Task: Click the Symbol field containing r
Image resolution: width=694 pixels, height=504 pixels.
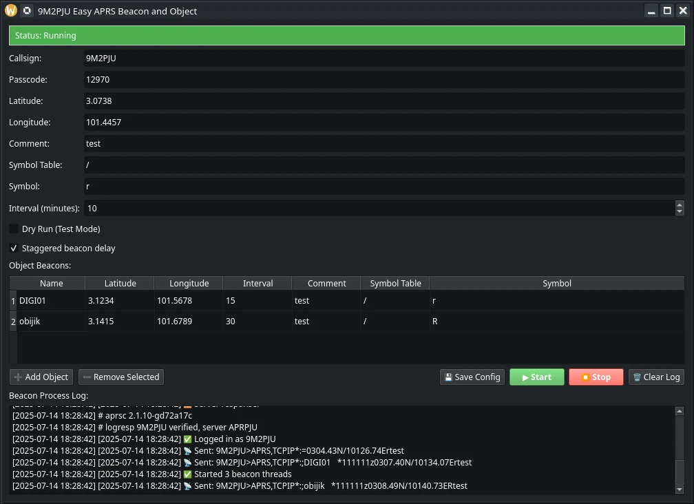Action: tap(384, 187)
